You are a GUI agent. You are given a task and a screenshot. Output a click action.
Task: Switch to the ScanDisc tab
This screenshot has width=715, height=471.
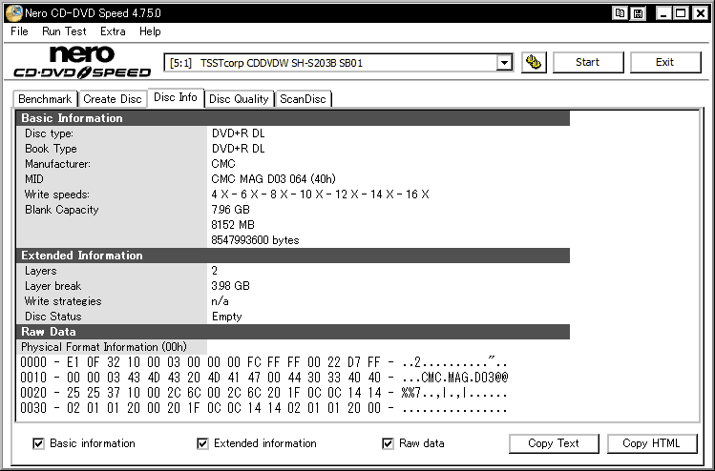pyautogui.click(x=303, y=99)
